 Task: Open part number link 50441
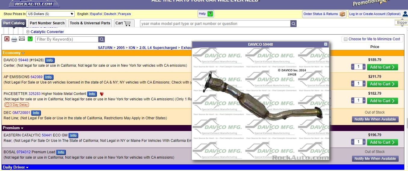tap(47, 135)
